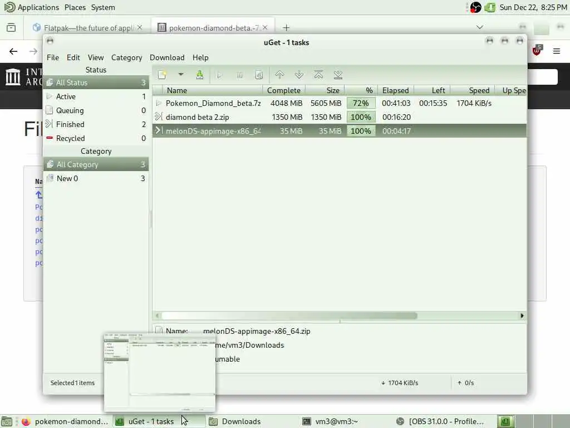Sort downloads by Complete column header
This screenshot has width=570, height=428.
click(x=284, y=90)
